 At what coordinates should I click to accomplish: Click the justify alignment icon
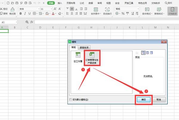tap(81, 13)
